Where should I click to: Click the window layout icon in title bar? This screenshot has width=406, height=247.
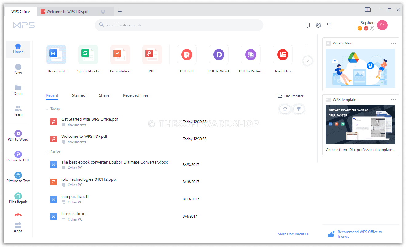coord(368,10)
